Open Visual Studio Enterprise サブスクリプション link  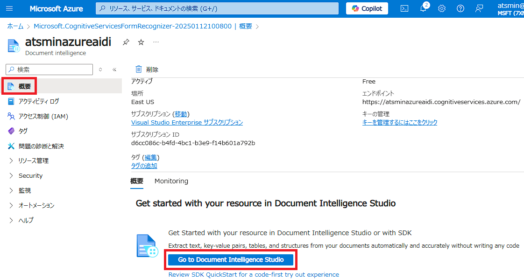pyautogui.click(x=187, y=123)
